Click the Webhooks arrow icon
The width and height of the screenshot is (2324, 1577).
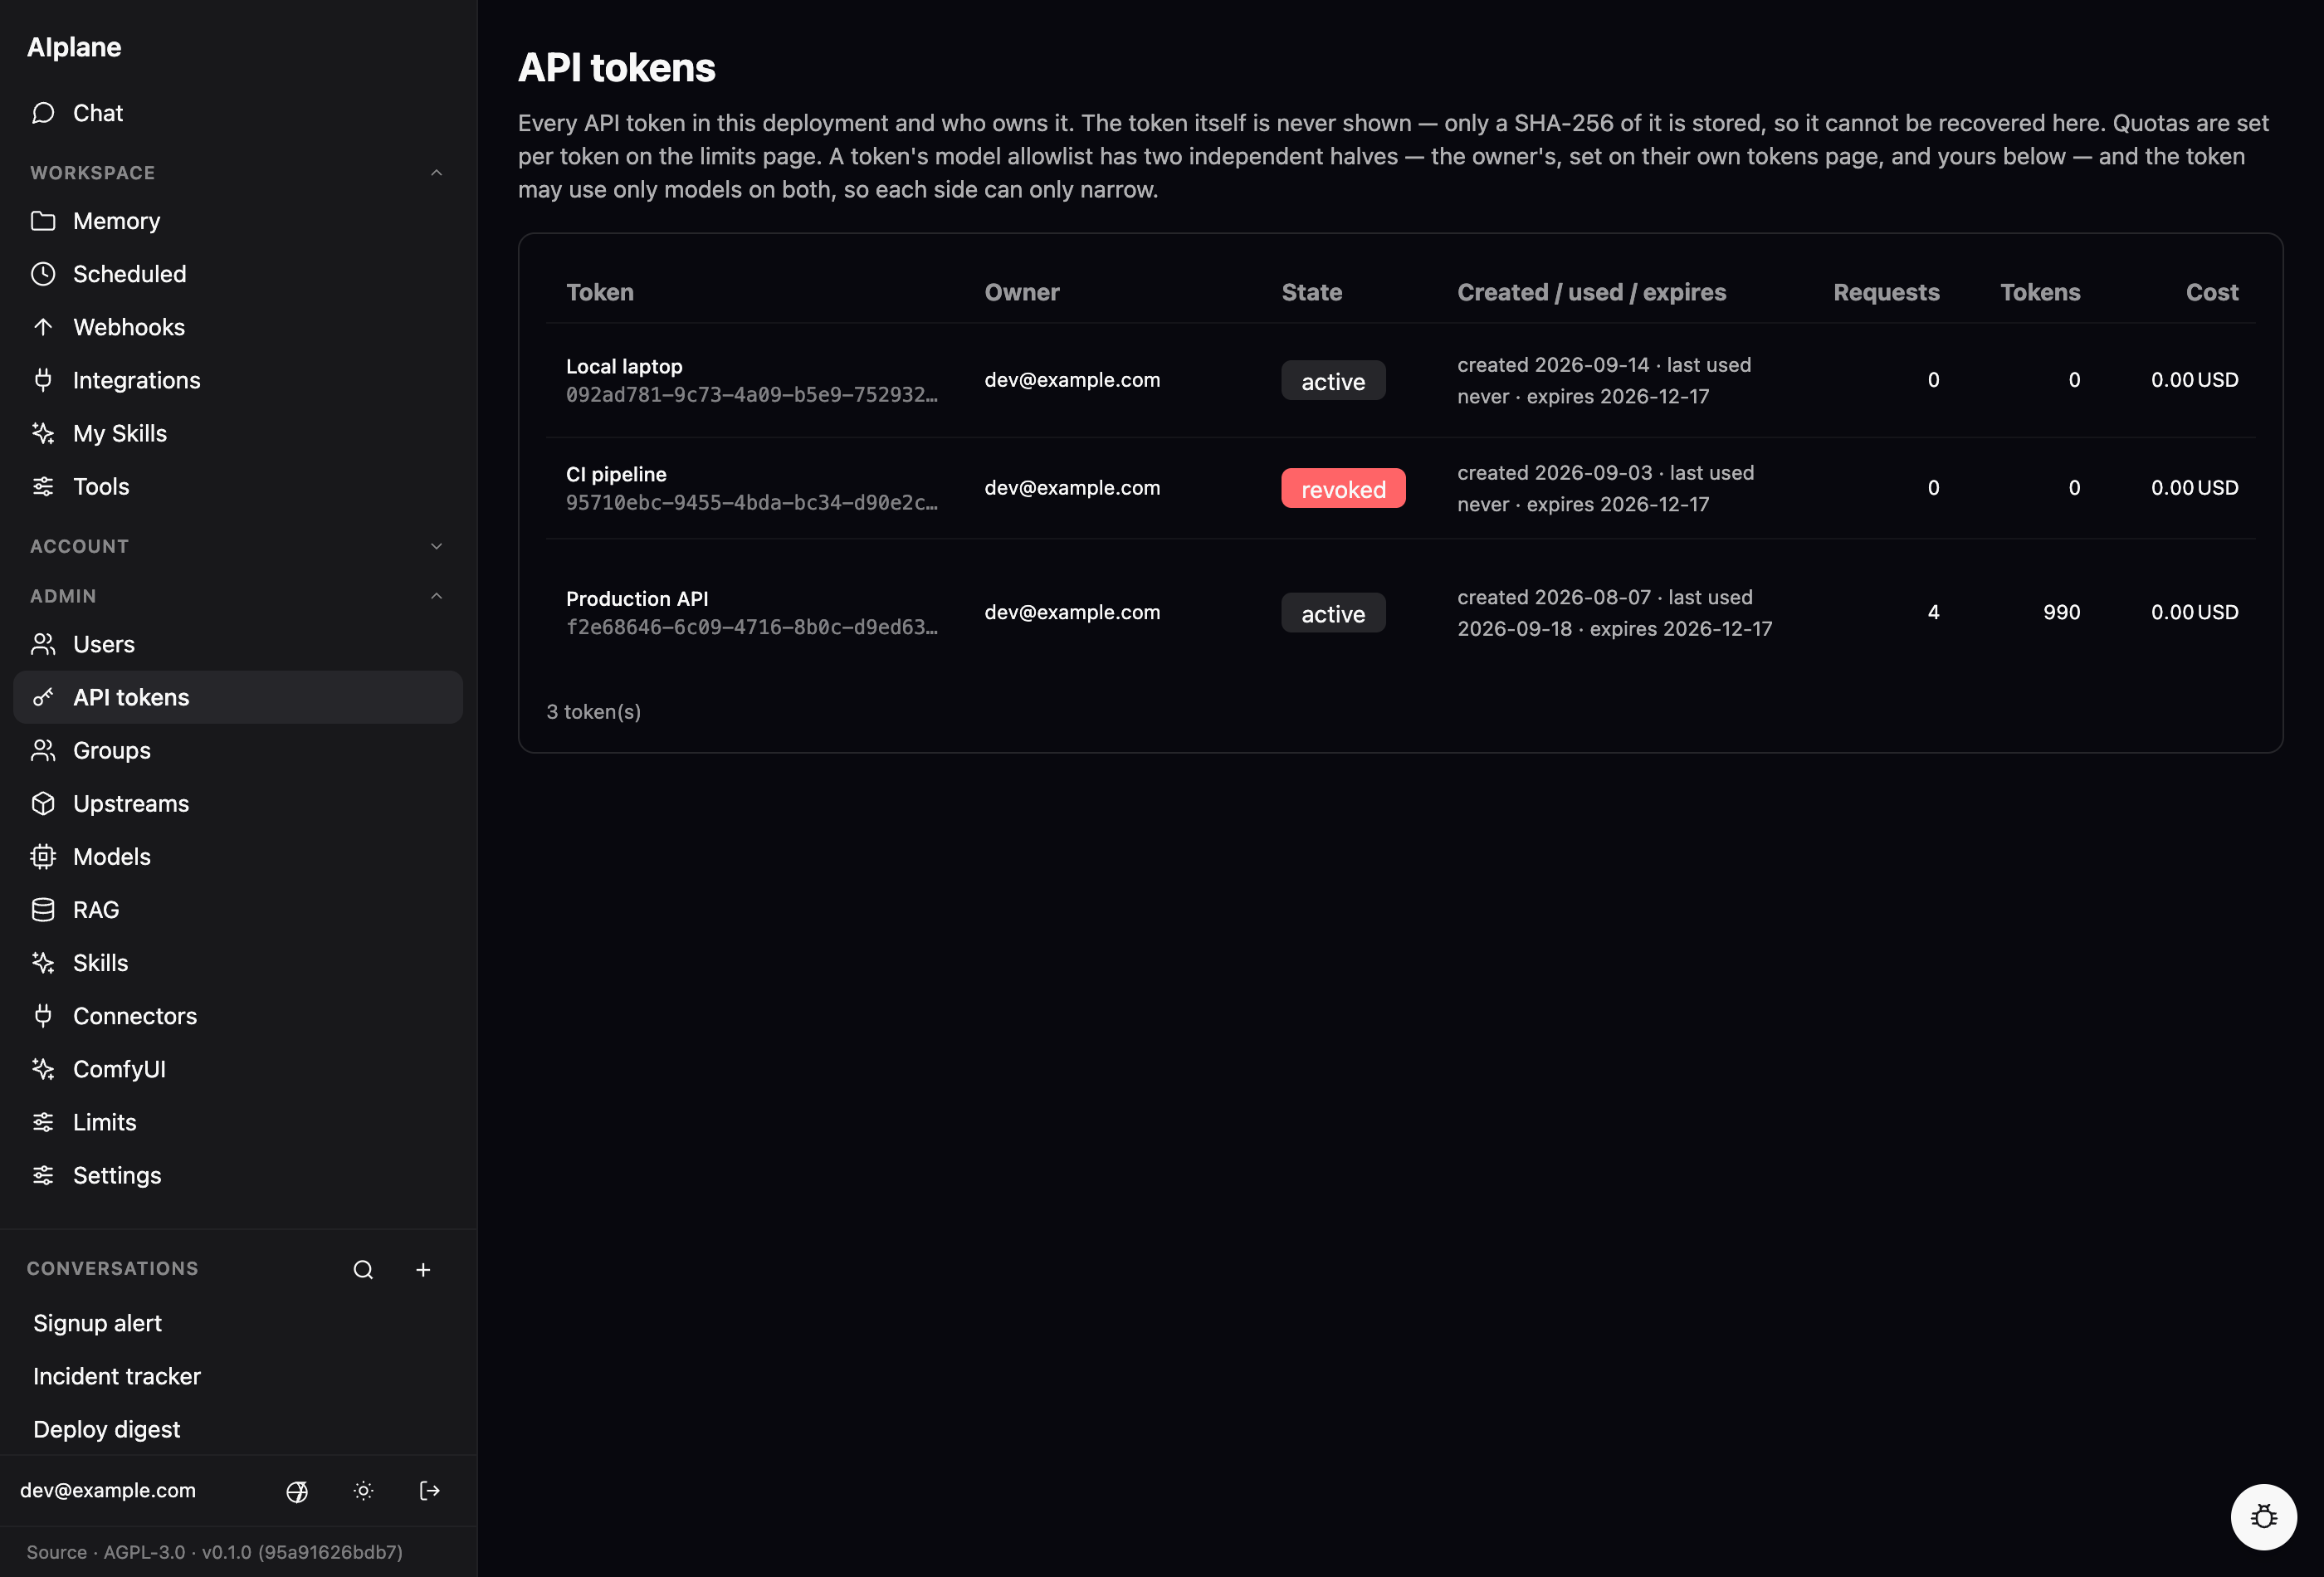click(x=43, y=327)
